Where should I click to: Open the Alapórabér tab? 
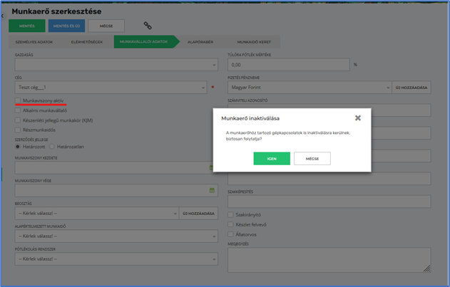pos(200,42)
